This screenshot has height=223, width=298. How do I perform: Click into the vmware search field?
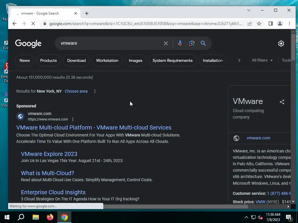pyautogui.click(x=110, y=43)
